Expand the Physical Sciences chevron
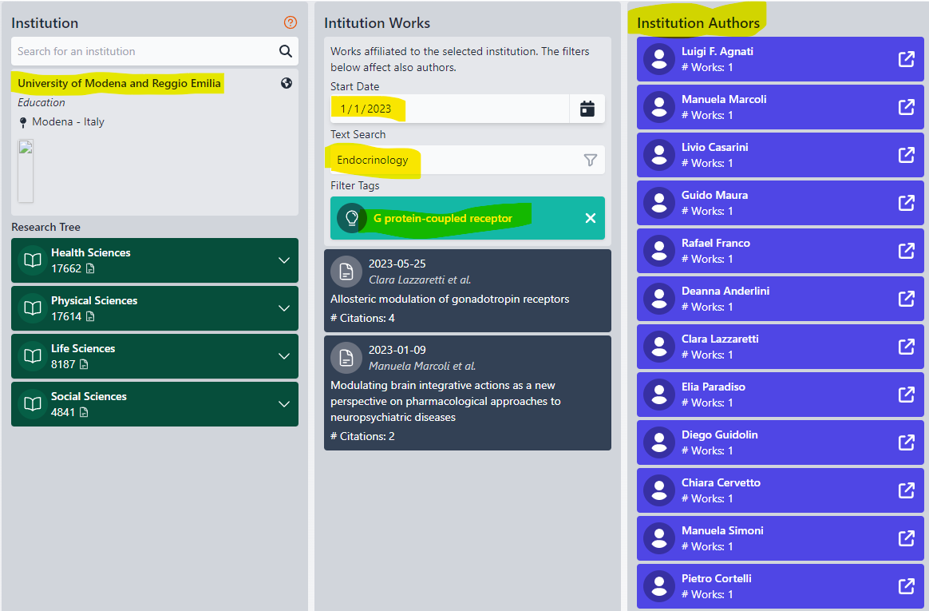 [284, 308]
